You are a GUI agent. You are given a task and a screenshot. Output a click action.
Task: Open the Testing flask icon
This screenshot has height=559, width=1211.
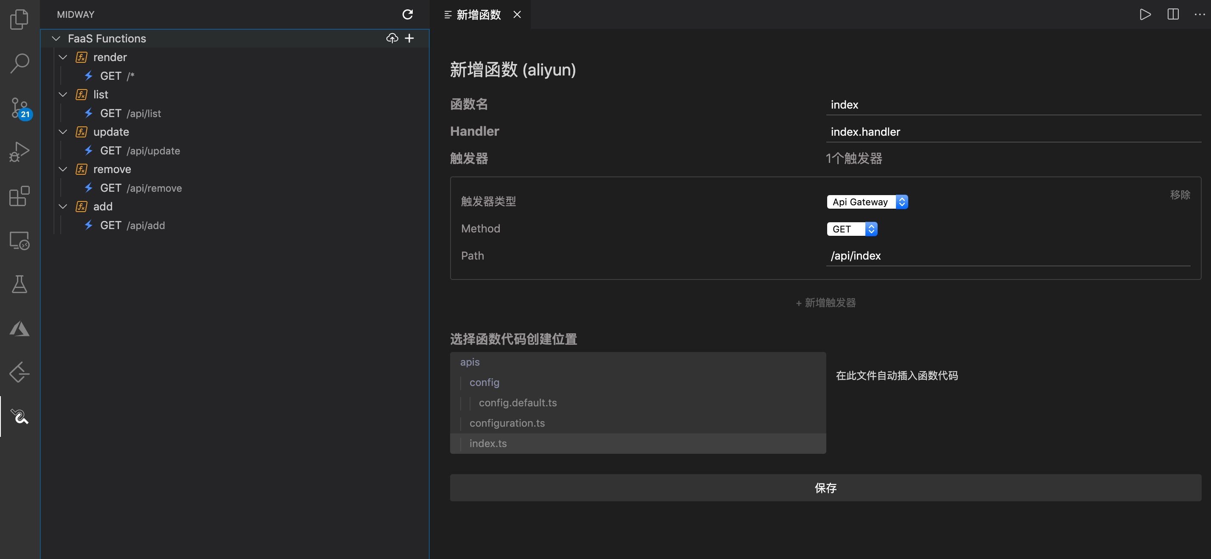click(x=19, y=284)
